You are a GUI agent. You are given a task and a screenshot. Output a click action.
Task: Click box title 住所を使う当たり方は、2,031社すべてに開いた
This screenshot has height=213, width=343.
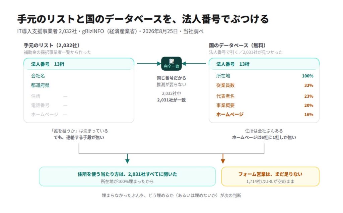point(127,174)
